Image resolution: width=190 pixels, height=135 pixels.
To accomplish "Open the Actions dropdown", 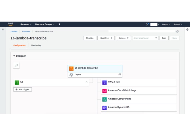I will [x=123, y=38].
